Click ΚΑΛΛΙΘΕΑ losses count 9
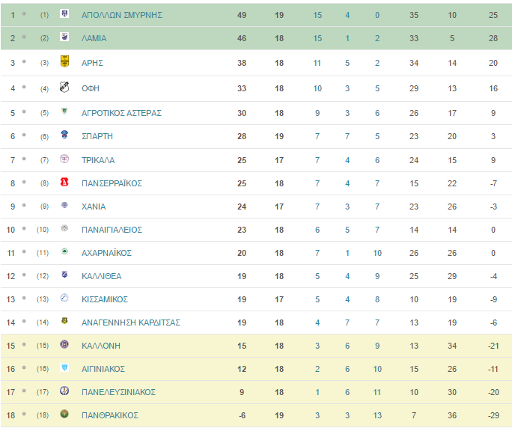 click(x=377, y=276)
